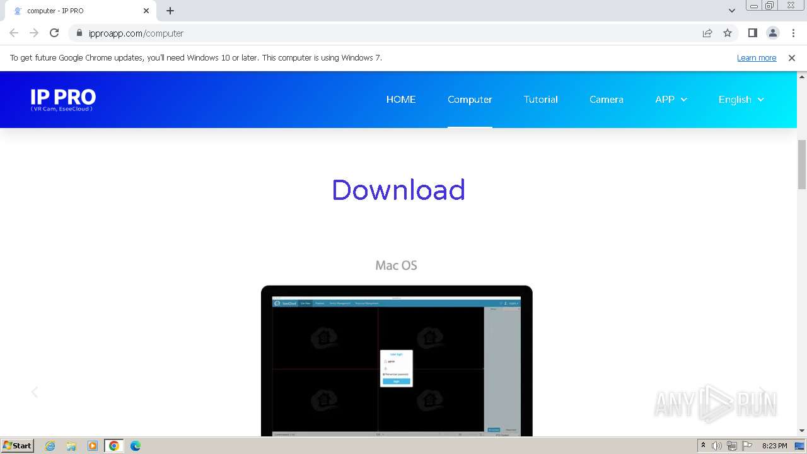Open Windows Media Player from taskbar

93,446
